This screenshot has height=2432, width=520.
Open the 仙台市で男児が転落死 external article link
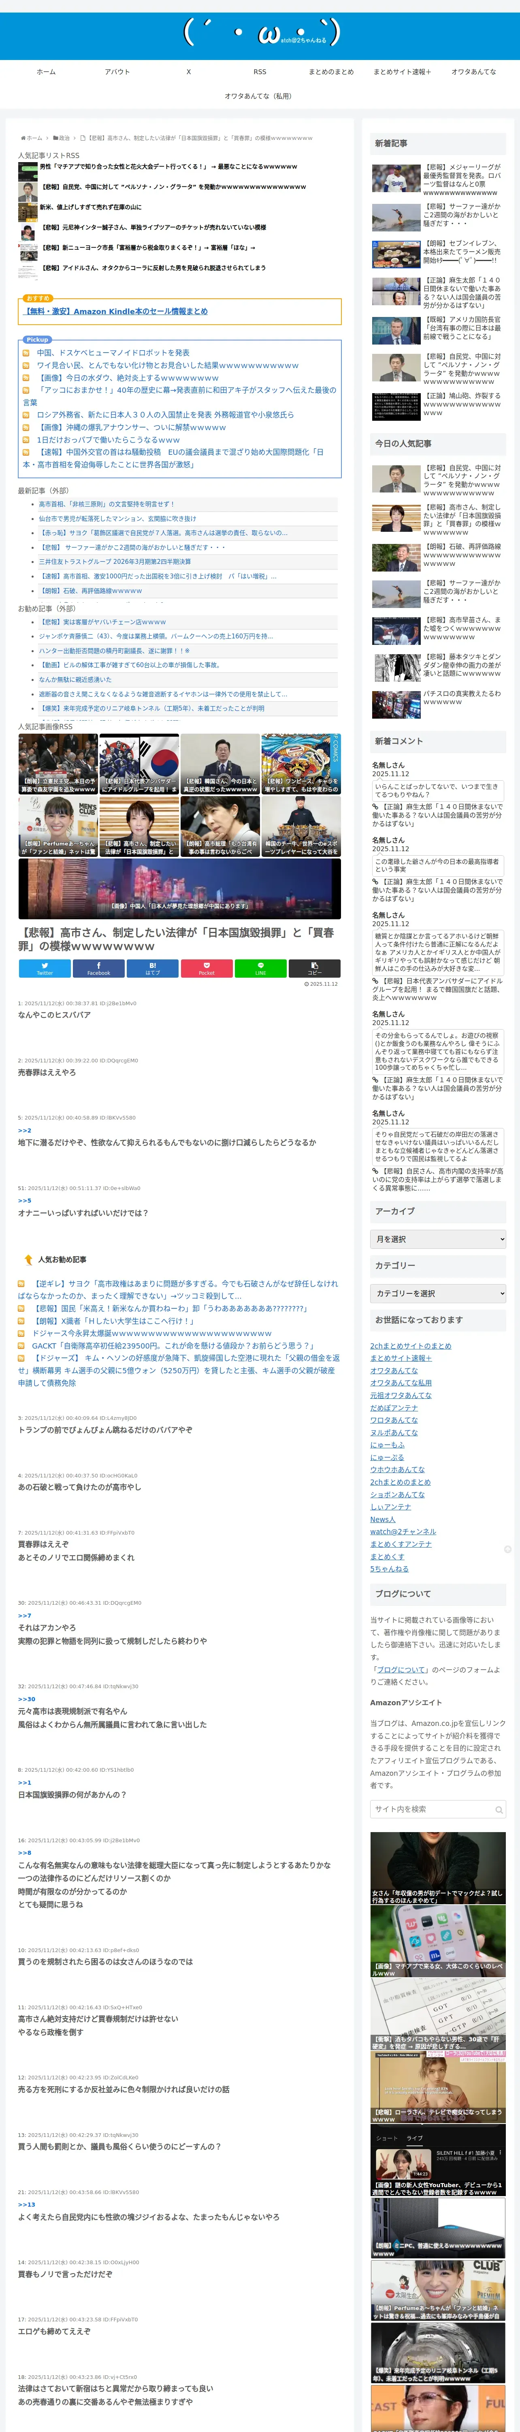point(117,518)
